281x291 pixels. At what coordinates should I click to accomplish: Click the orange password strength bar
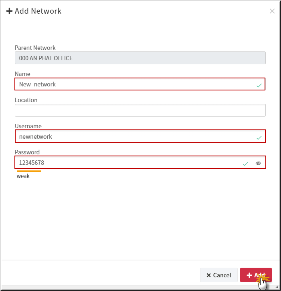[x=29, y=171]
